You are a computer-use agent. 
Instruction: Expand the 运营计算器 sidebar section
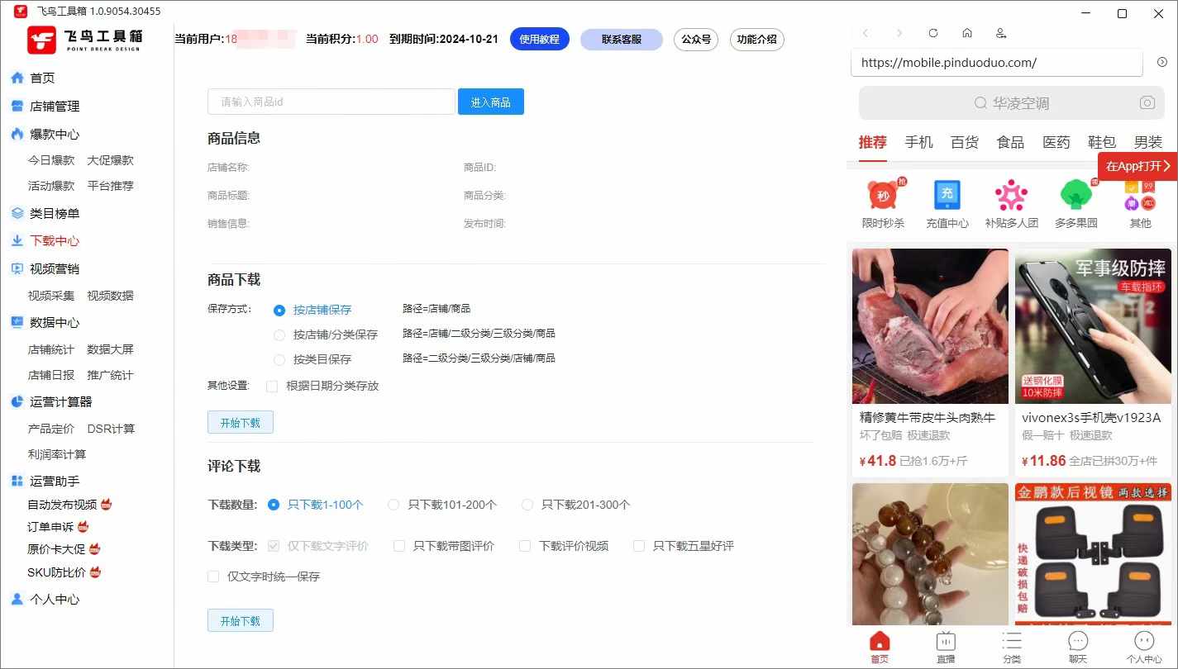pos(60,401)
